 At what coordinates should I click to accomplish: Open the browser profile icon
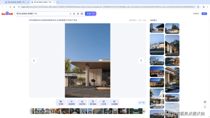coord(203,7)
